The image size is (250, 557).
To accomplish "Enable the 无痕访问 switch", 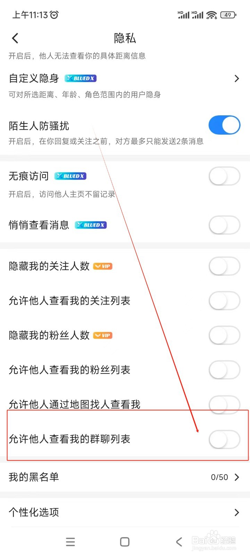I will point(224,176).
